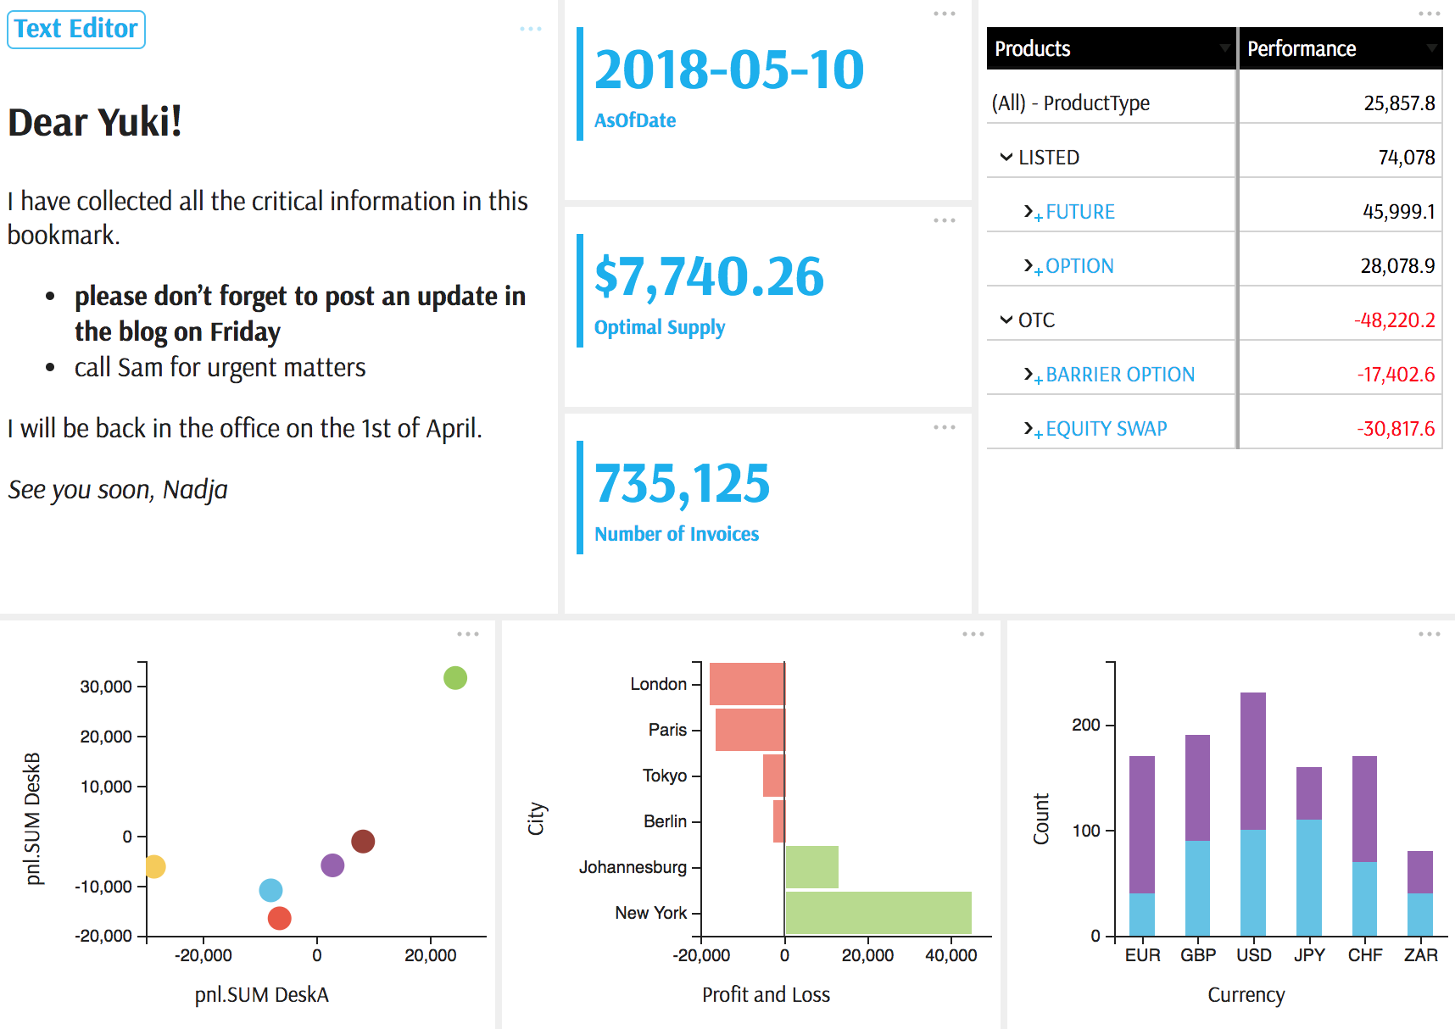Click the Paris bar in Profit and Loss
This screenshot has height=1029, width=1455.
click(750, 730)
